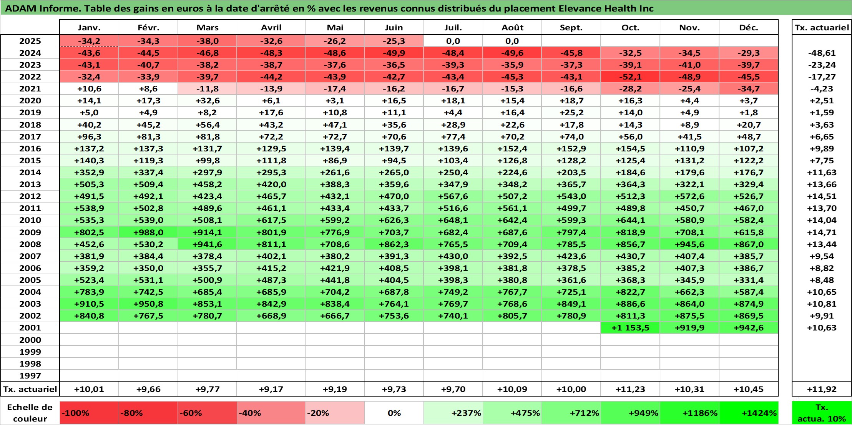Click the +32,6 cell in Mars 2020
Viewport: 852px width, 425px height.
[x=207, y=101]
